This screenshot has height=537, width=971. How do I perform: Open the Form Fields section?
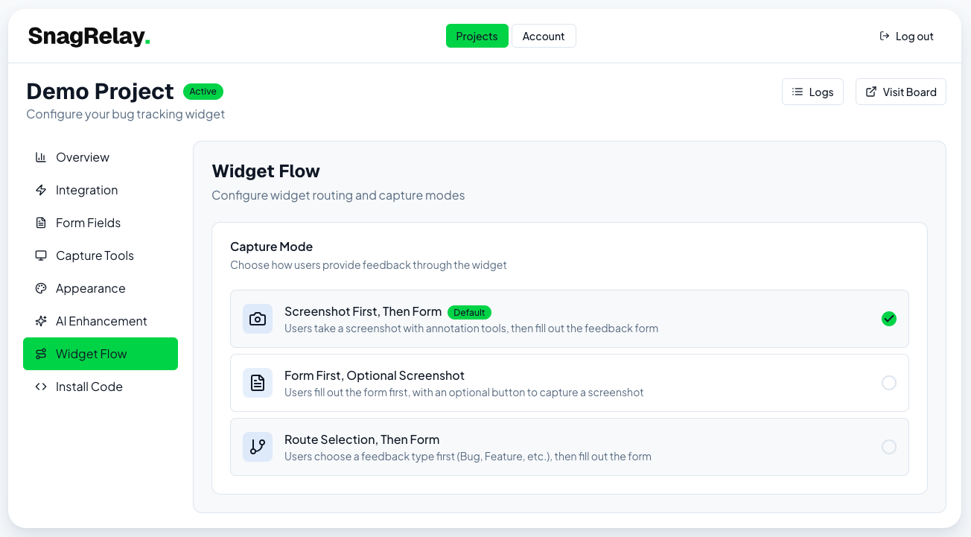(x=101, y=223)
